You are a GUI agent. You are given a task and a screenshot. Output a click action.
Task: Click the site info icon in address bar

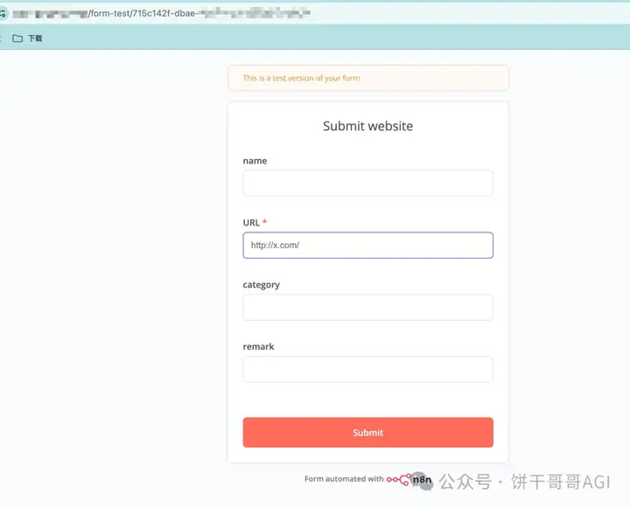point(3,13)
